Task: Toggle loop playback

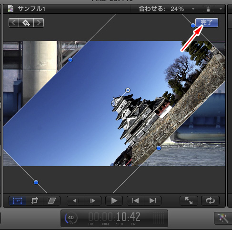Action: click(x=210, y=201)
